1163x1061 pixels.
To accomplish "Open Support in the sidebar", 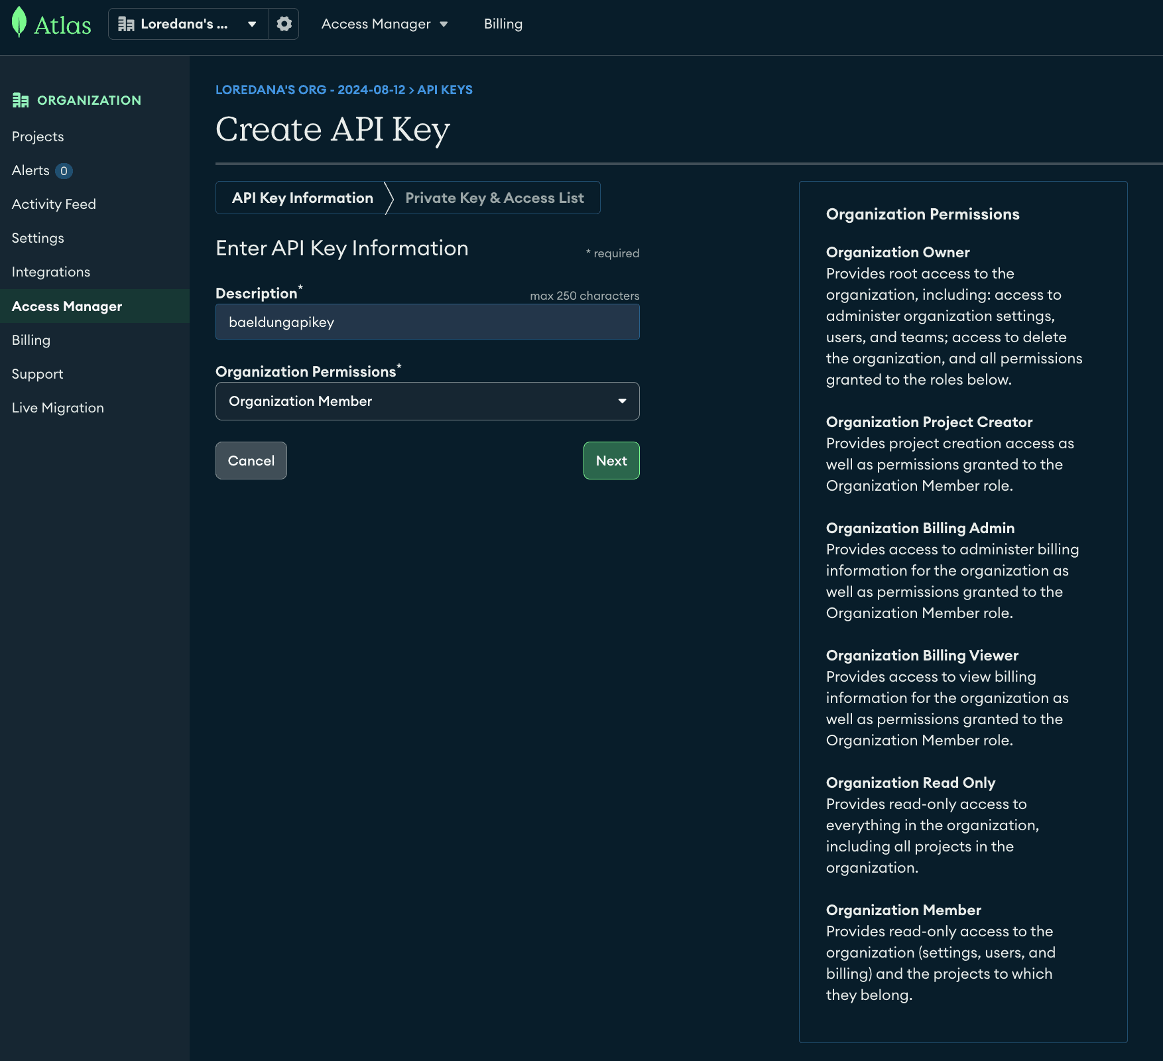I will pyautogui.click(x=38, y=374).
